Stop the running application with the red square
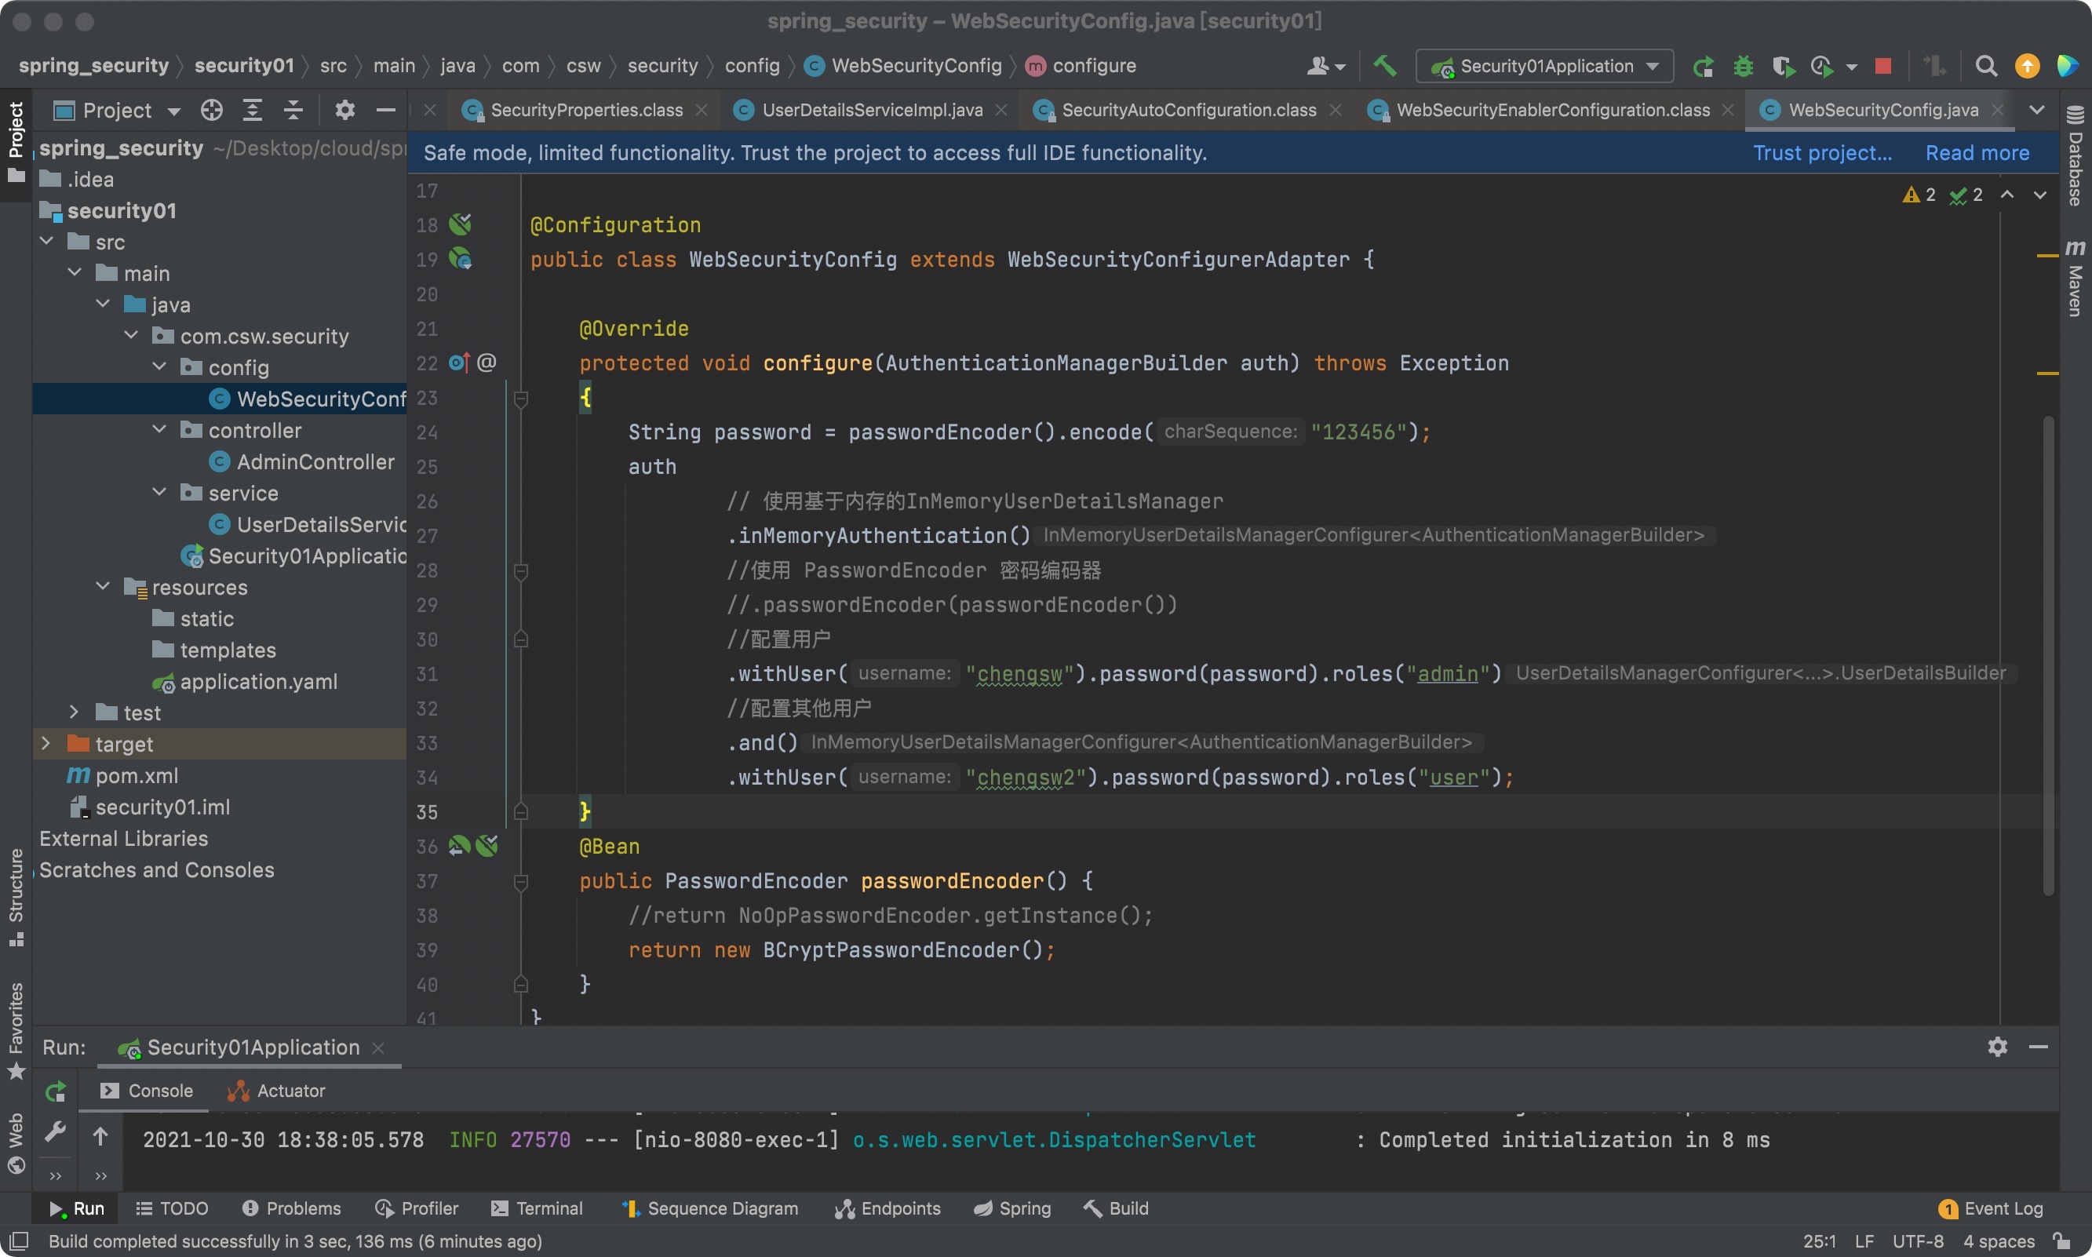This screenshot has width=2092, height=1257. pos(1882,66)
